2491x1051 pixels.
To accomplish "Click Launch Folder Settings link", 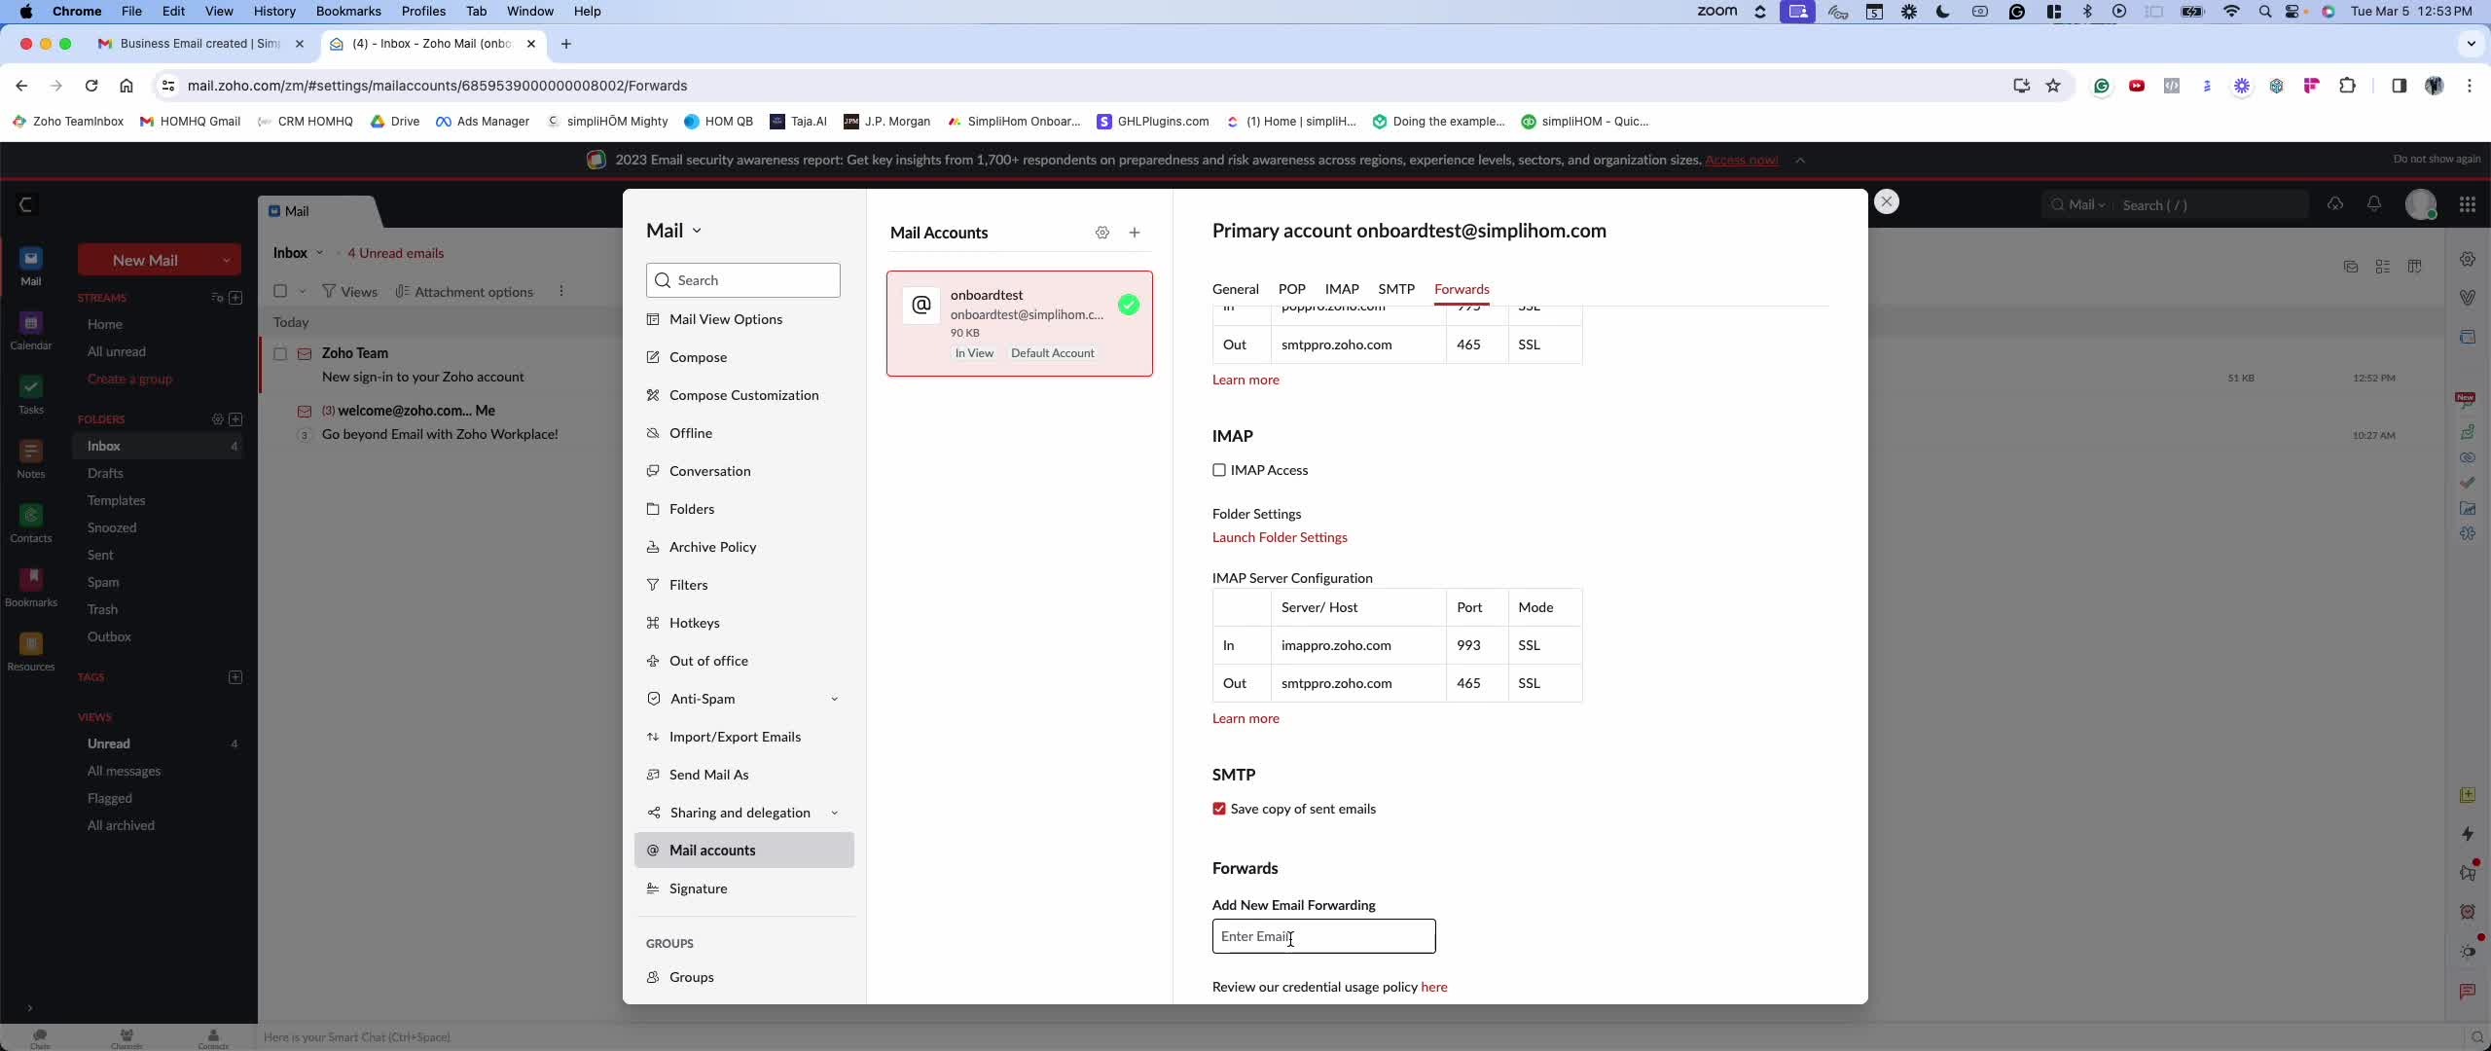I will 1280,537.
